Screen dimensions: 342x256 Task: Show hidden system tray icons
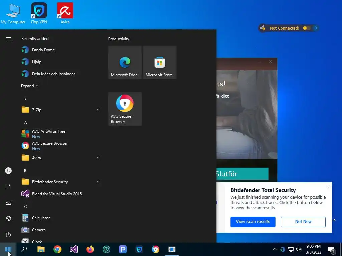click(275, 249)
